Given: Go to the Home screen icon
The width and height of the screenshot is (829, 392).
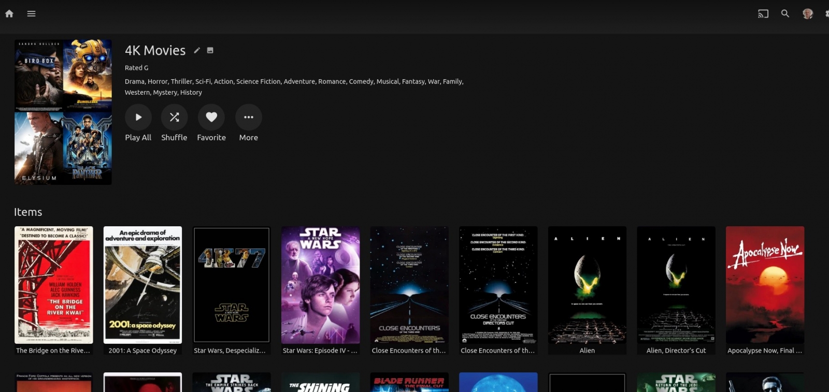Looking at the screenshot, I should pos(9,13).
